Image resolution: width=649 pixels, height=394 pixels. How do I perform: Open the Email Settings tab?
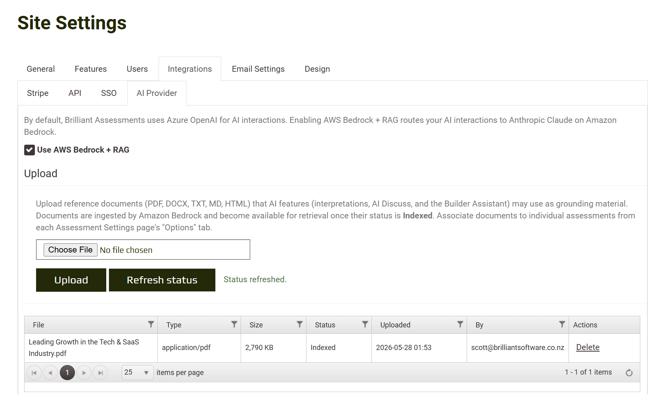coord(258,69)
